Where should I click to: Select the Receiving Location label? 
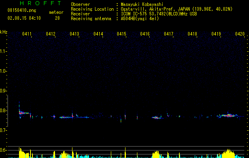(92, 9)
